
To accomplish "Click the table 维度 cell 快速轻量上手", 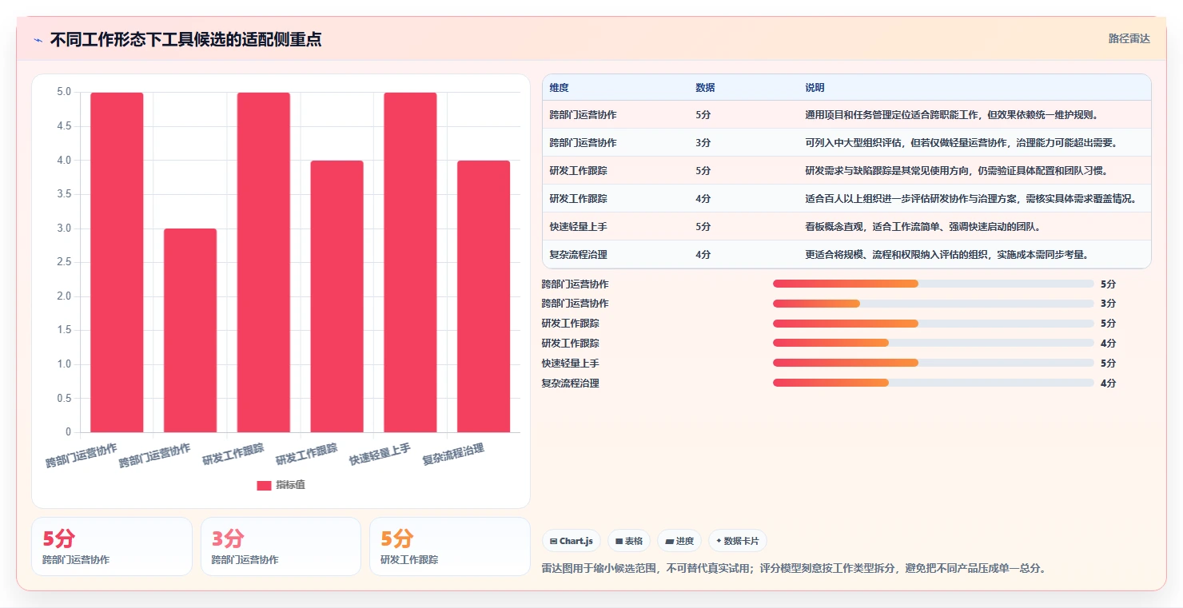I will [x=578, y=227].
